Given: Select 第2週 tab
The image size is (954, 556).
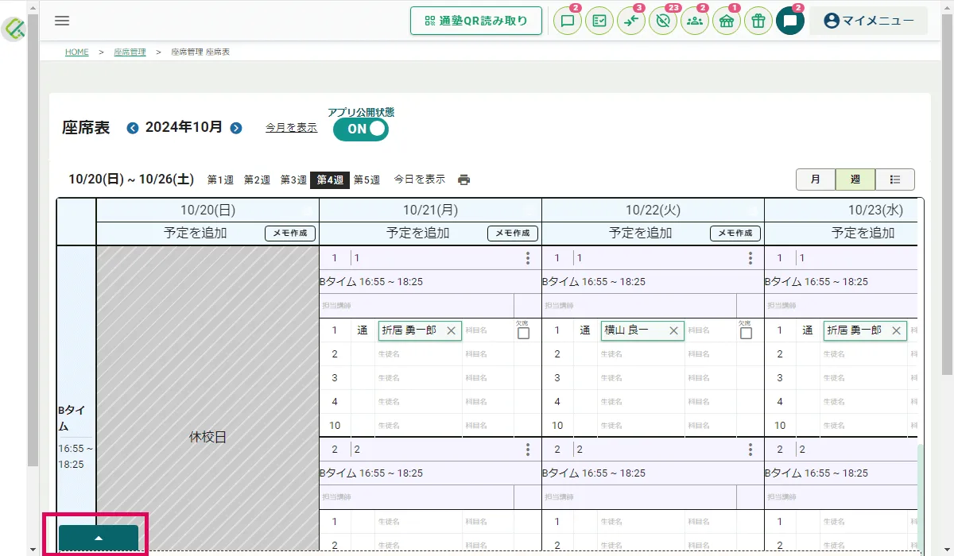Looking at the screenshot, I should click(257, 180).
